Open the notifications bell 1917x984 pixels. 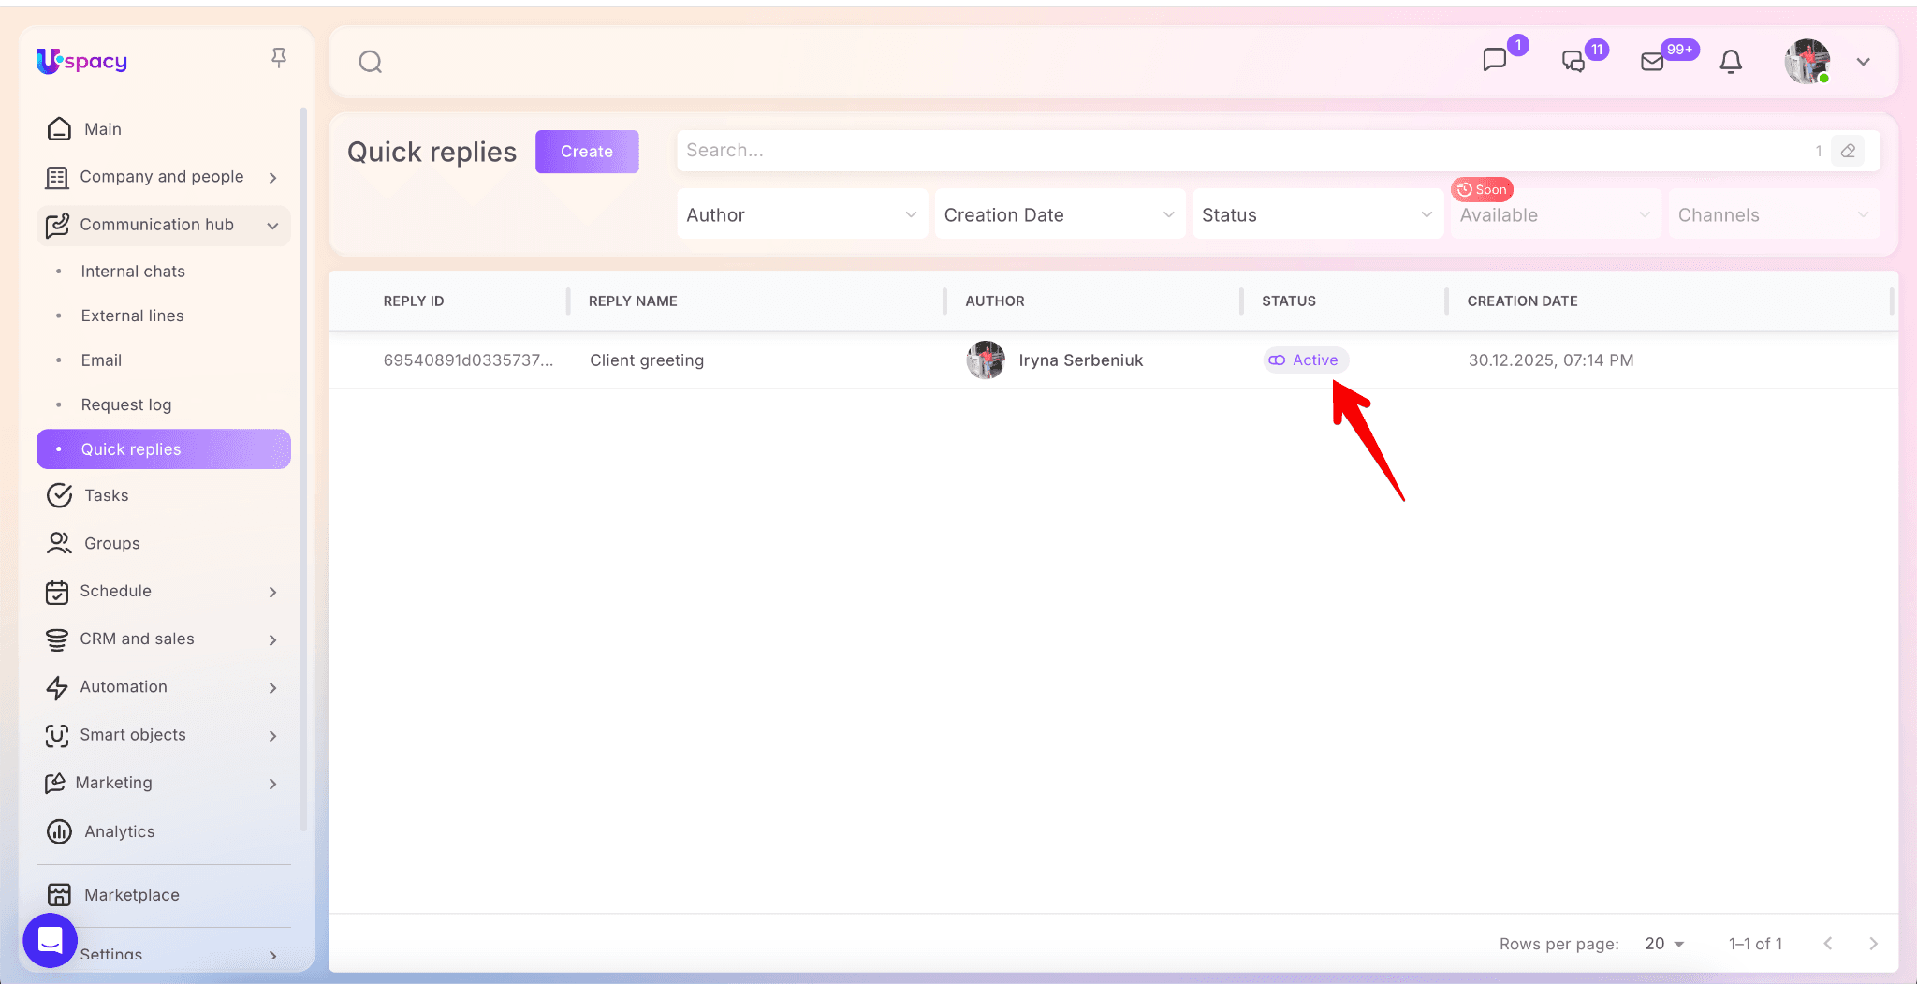1731,62
